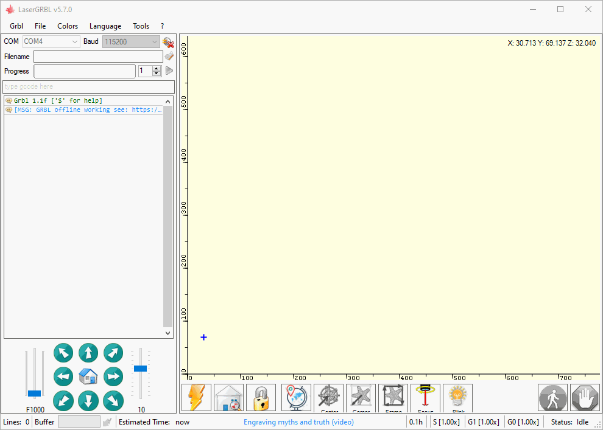Open the Tools menu
The image size is (603, 430).
tap(141, 26)
